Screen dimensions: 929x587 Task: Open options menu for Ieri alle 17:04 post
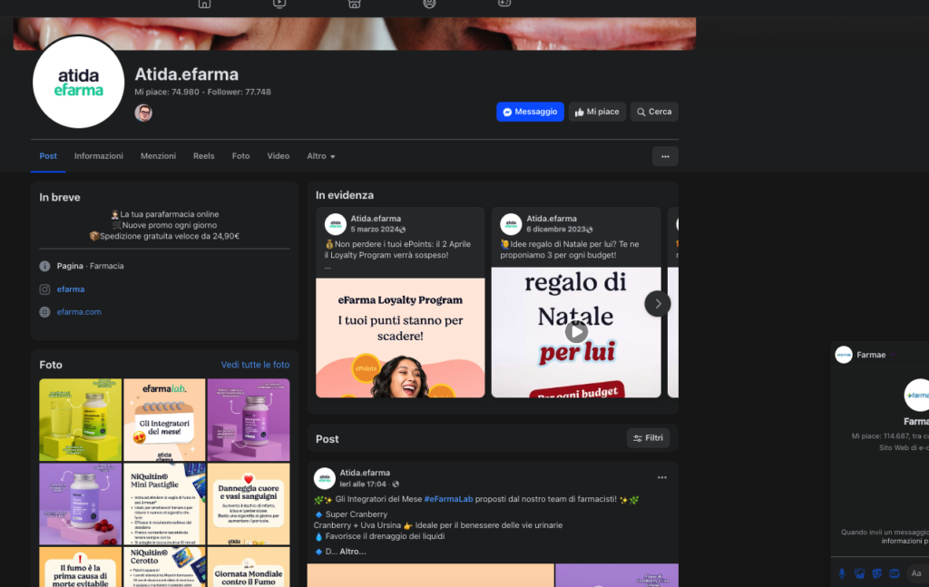point(661,477)
